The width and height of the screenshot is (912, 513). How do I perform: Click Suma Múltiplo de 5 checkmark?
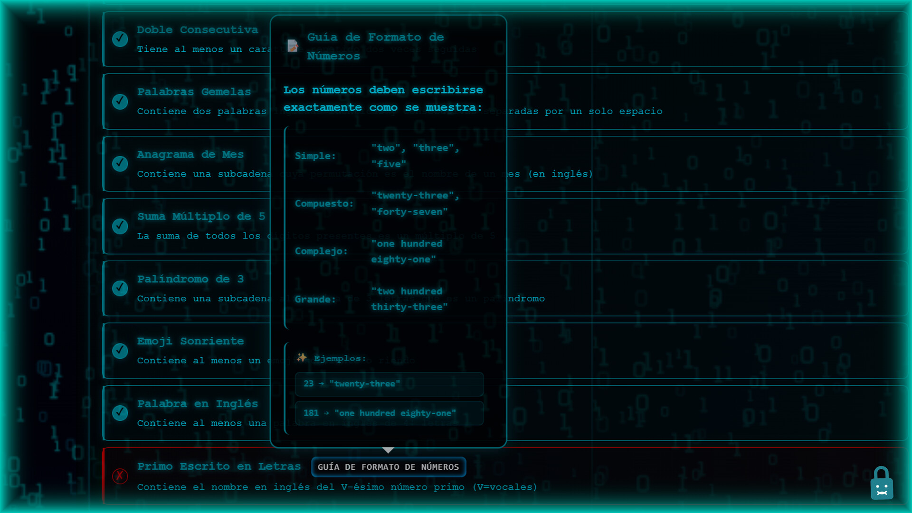coord(120,226)
